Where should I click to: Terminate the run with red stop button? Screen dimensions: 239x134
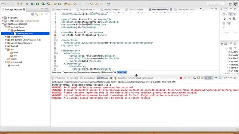(x=181, y=78)
